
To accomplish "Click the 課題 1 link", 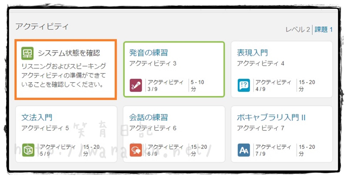I will point(323,30).
